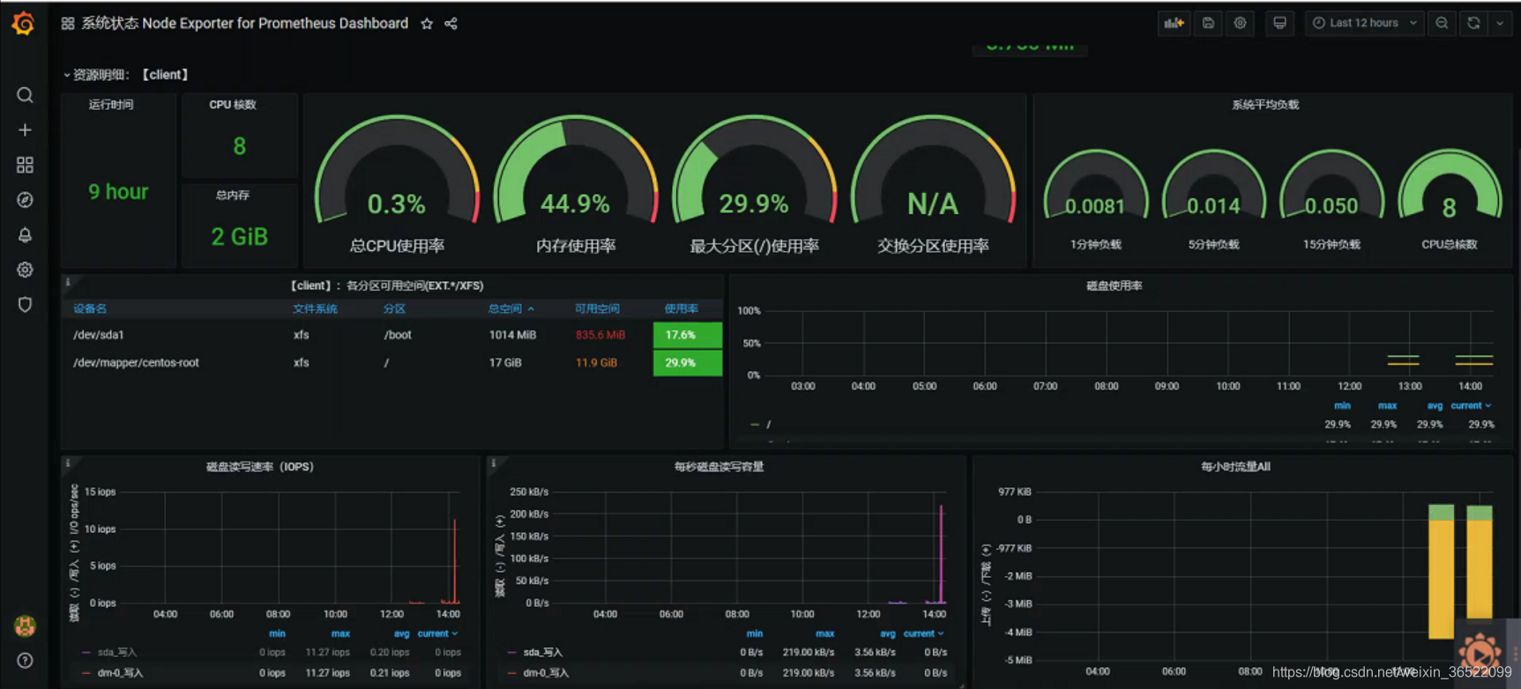Viewport: 1521px width, 689px height.
Task: Open the 系统平均负载 panel title menu
Action: 1265,104
